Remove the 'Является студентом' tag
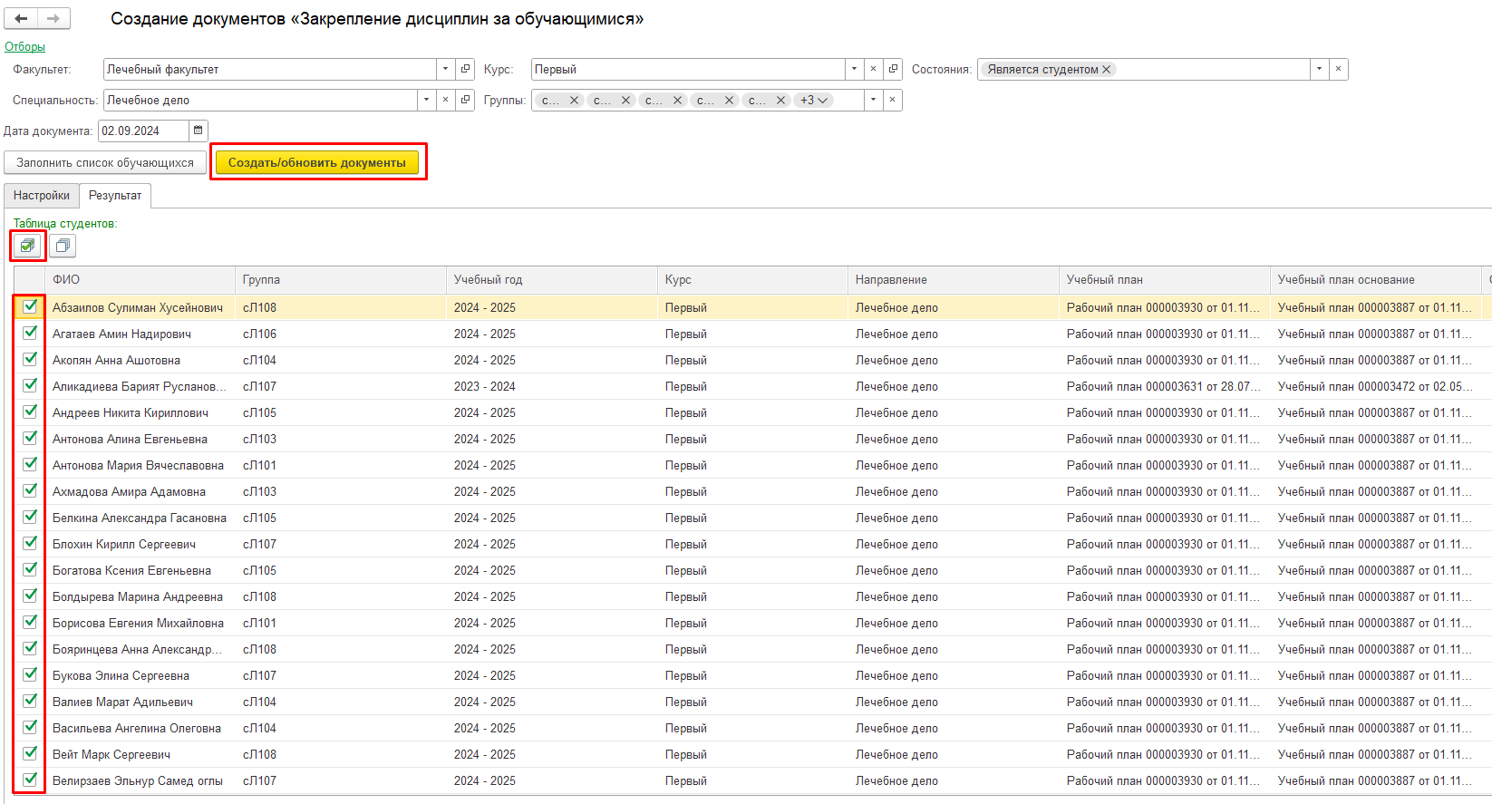Screen dimensions: 1492x804 pos(1106,70)
